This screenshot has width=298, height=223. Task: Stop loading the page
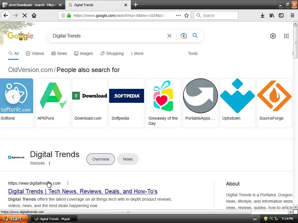pyautogui.click(x=24, y=15)
